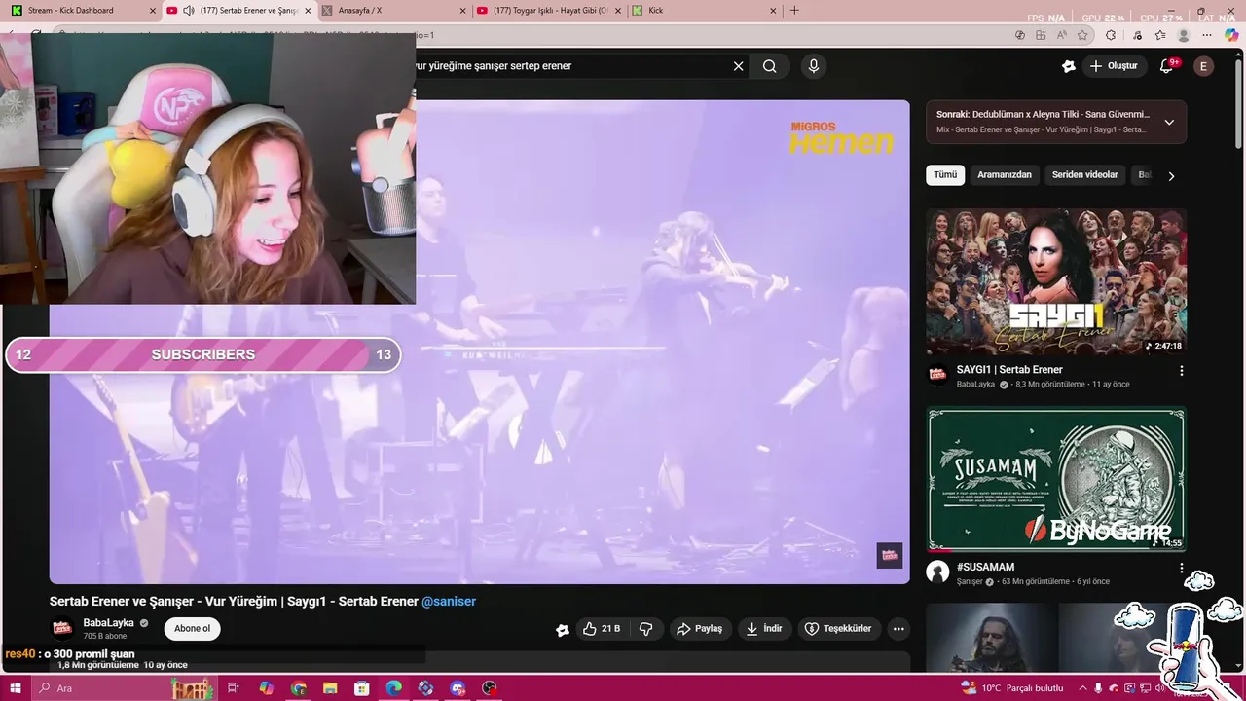The width and height of the screenshot is (1246, 701).
Task: Open options menu for #SUSAMAM video
Action: pyautogui.click(x=1182, y=568)
